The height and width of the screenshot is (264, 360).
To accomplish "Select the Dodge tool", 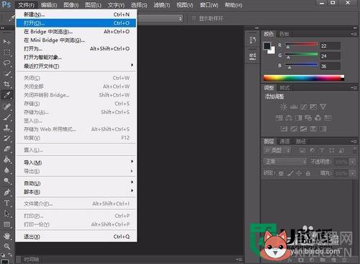I will (6, 180).
